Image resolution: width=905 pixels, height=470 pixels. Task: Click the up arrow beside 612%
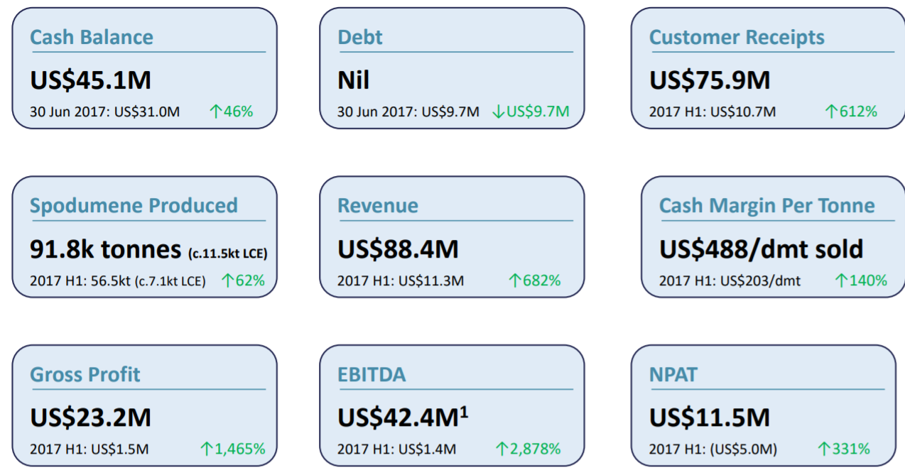click(x=831, y=111)
